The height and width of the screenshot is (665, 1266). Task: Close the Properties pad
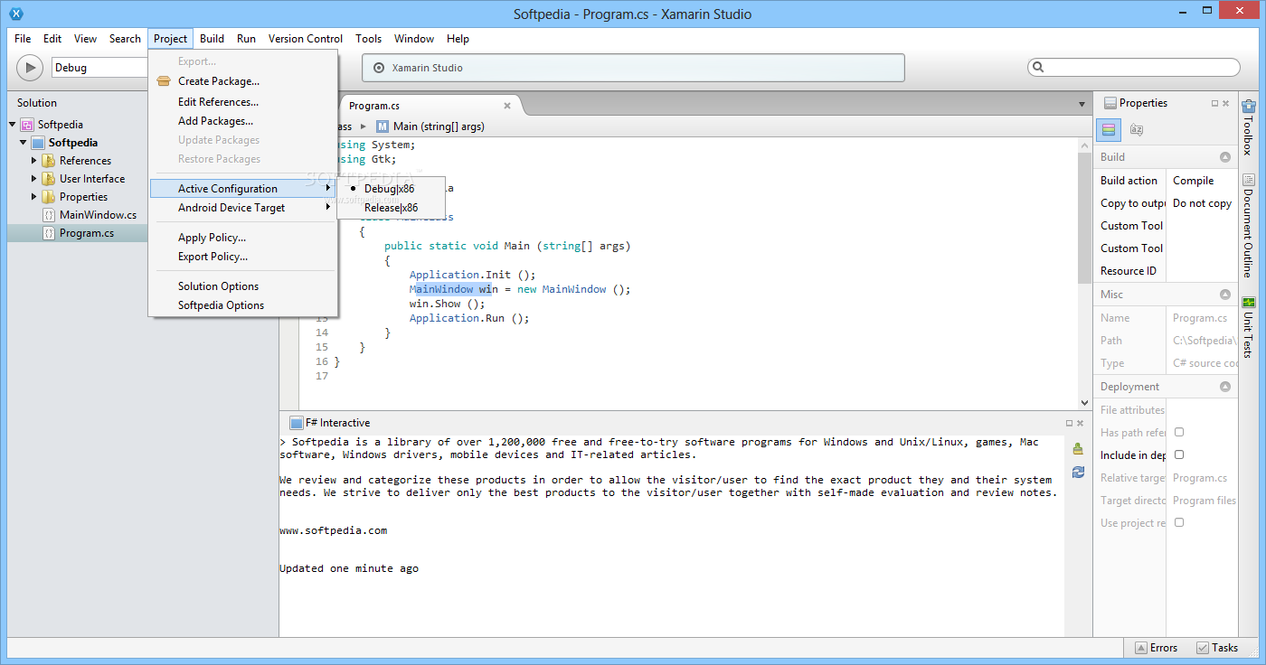pyautogui.click(x=1226, y=103)
